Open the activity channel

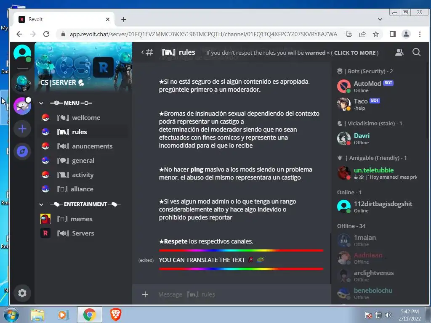(83, 175)
